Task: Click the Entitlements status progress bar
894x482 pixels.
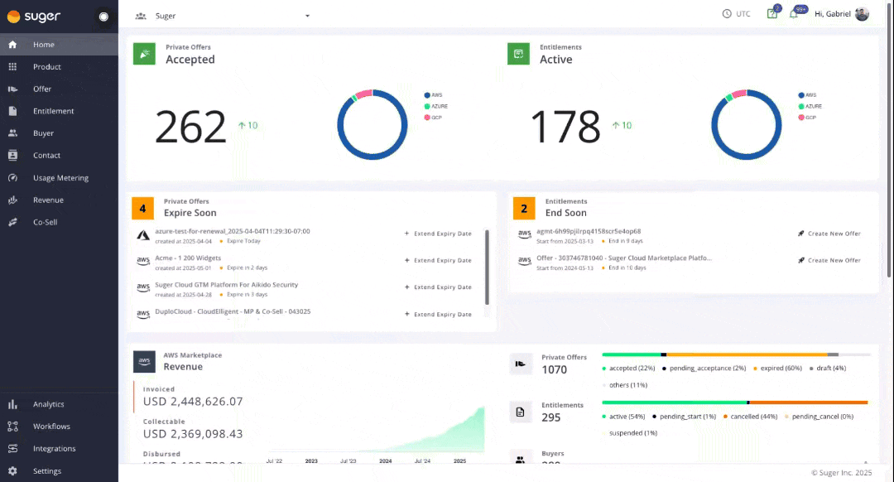Action: (736, 402)
